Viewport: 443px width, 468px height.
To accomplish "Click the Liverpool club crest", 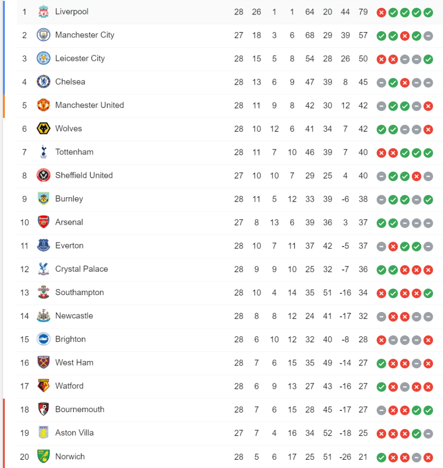I will (x=43, y=12).
